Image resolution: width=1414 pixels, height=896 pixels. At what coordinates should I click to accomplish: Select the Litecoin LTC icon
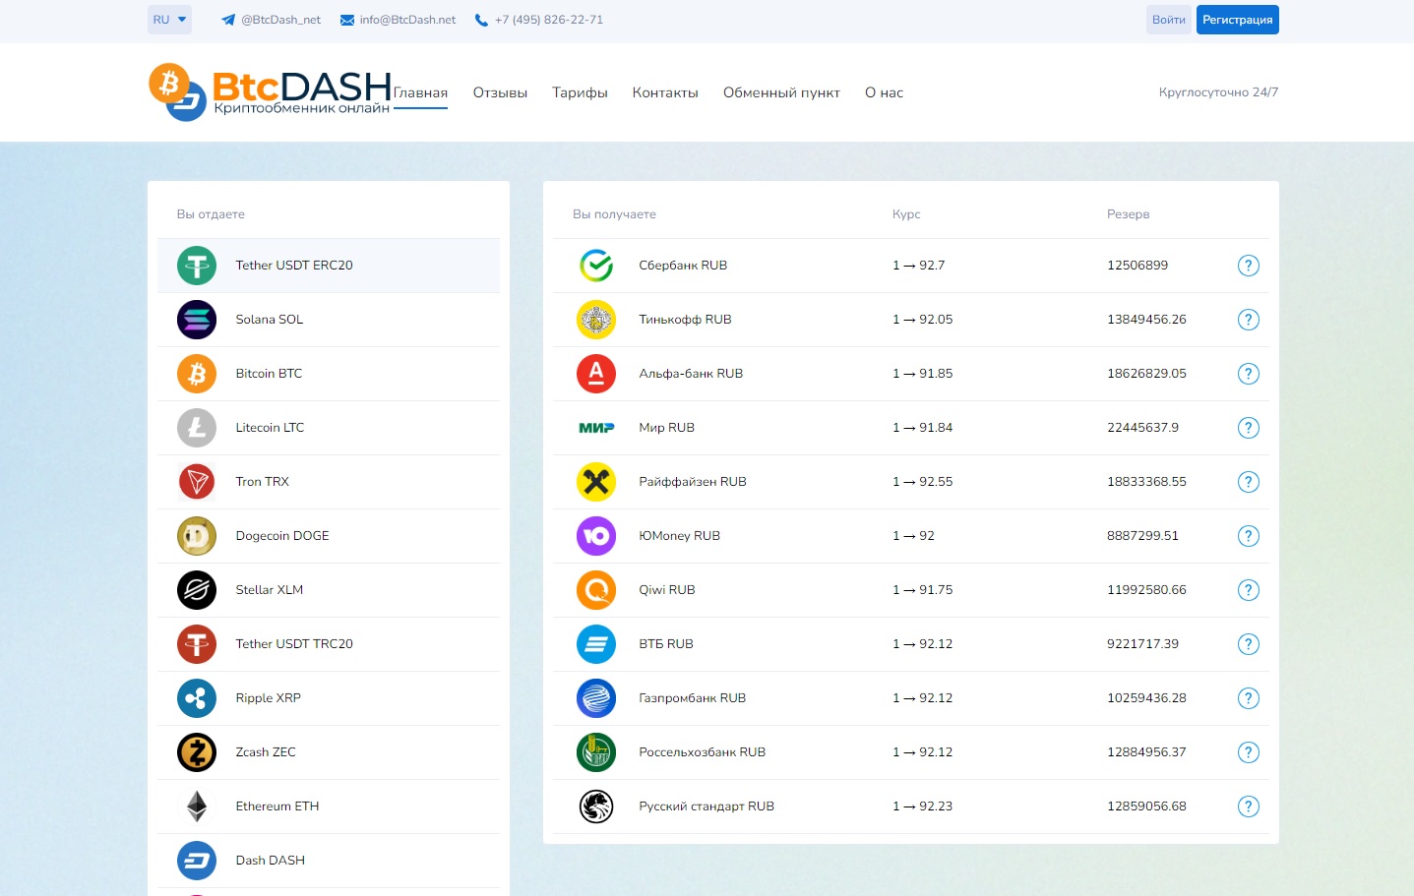[x=197, y=428]
